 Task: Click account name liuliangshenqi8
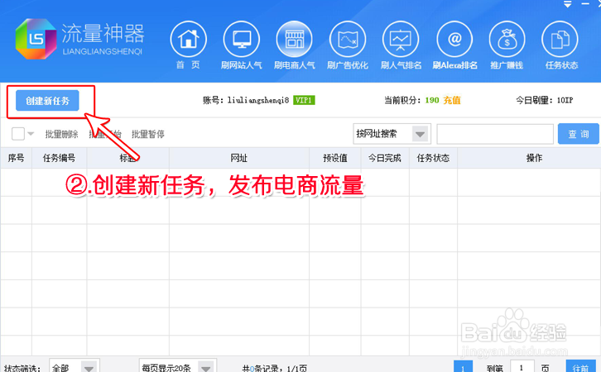(258, 100)
